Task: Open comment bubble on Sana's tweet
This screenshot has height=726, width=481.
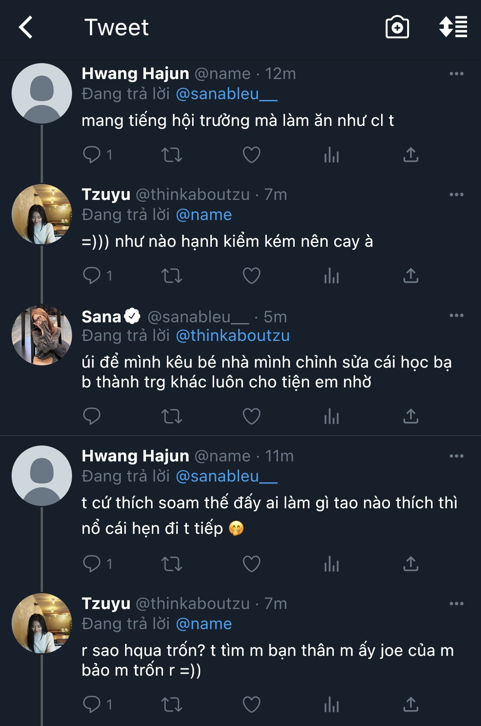Action: [x=92, y=416]
